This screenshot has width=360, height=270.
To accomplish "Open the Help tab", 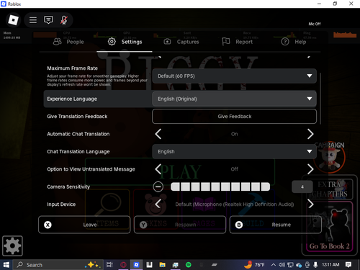I will pos(294,42).
